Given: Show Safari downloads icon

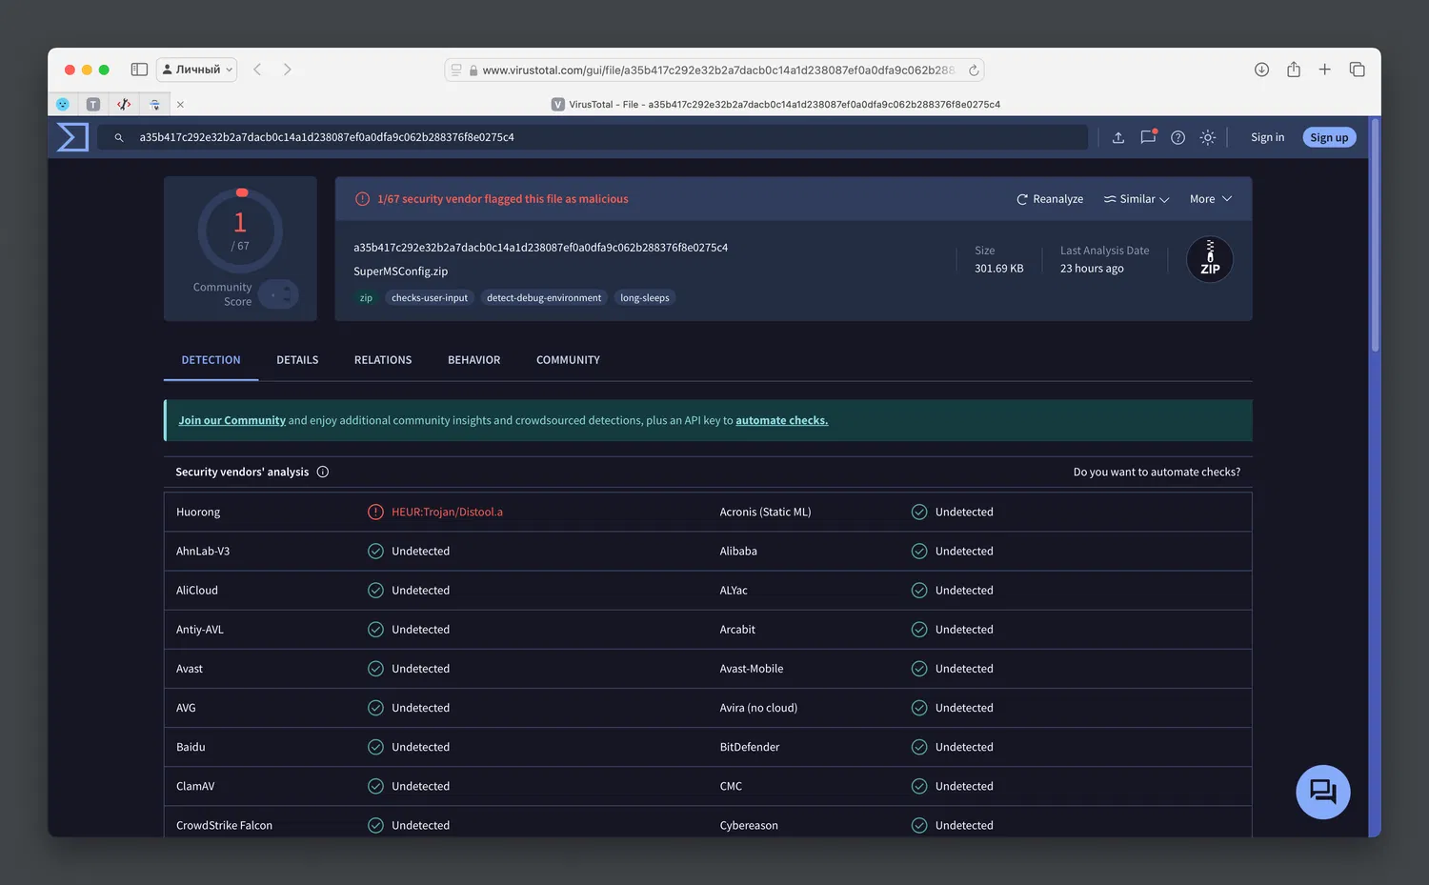Looking at the screenshot, I should tap(1261, 70).
